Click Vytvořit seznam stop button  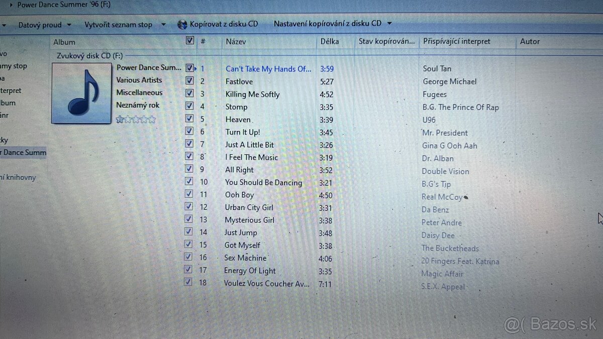click(118, 25)
